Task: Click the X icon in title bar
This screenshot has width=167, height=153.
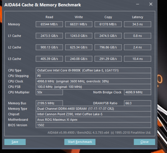Action: click(151, 4)
